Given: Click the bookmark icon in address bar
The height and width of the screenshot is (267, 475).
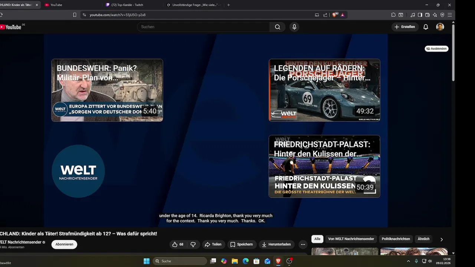Looking at the screenshot, I should point(75,15).
